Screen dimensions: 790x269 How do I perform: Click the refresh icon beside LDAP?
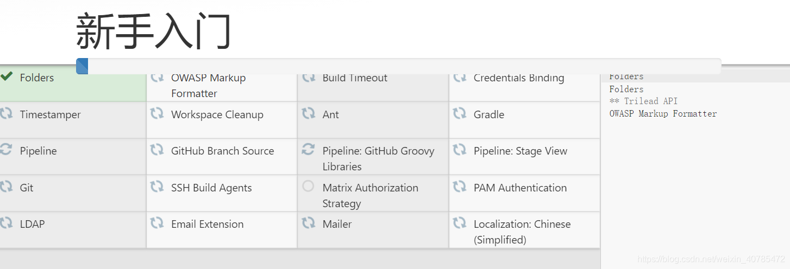pos(7,223)
